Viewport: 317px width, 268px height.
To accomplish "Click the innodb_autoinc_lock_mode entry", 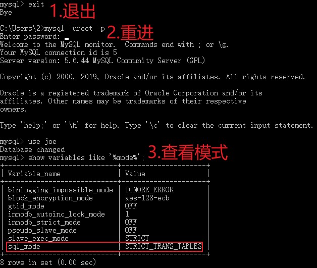I will pyautogui.click(x=56, y=214).
